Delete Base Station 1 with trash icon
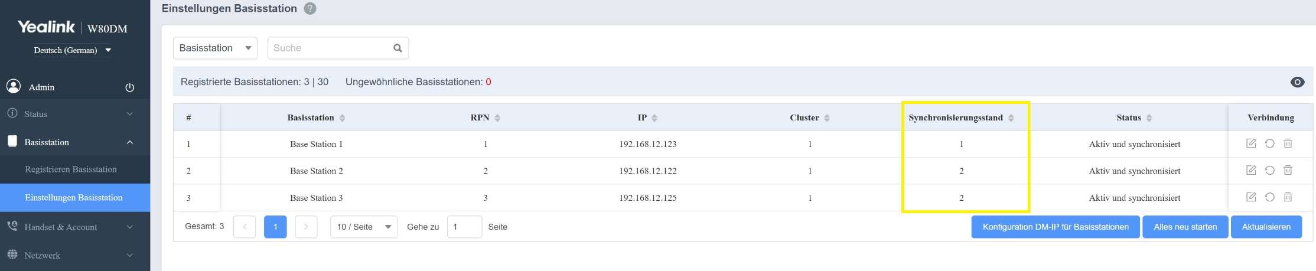Image resolution: width=1316 pixels, height=271 pixels. (x=1288, y=143)
